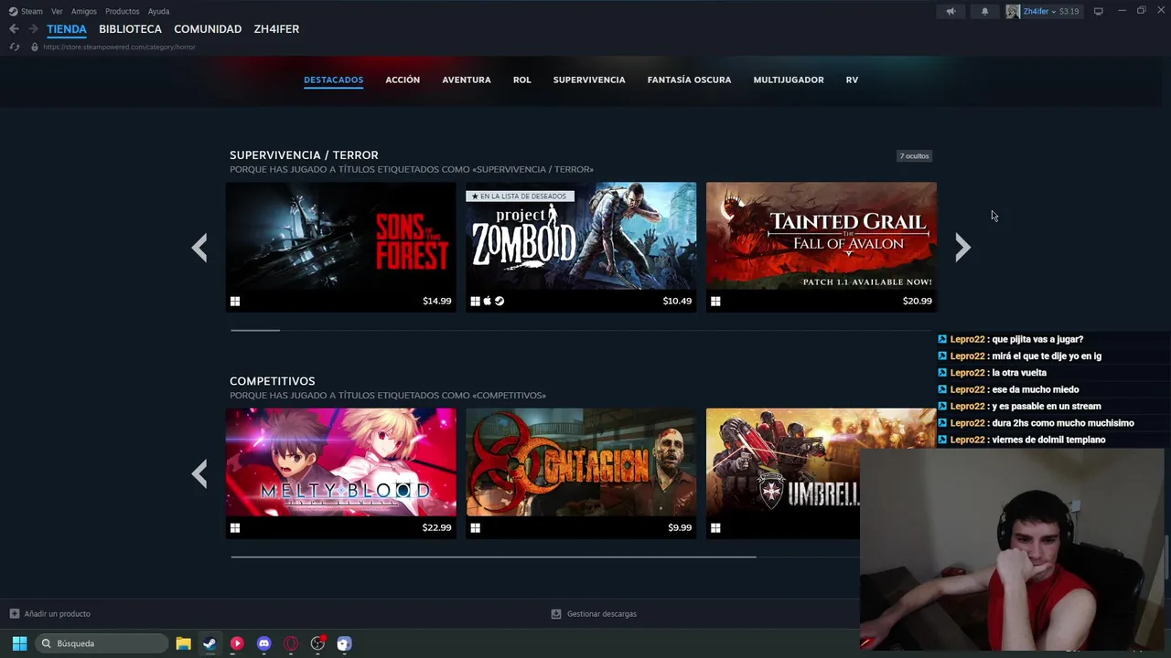
Task: Open the Umbrella Corps game card
Action: 783,473
